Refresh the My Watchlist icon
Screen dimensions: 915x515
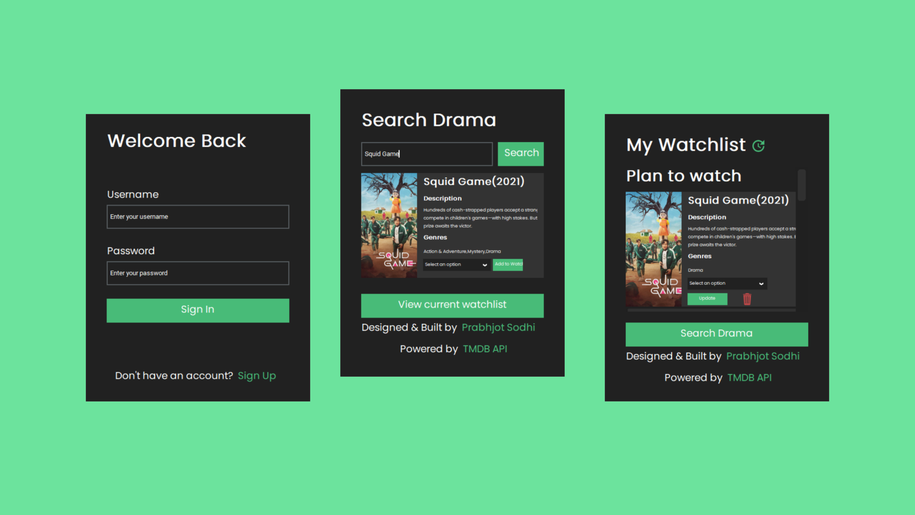click(758, 146)
